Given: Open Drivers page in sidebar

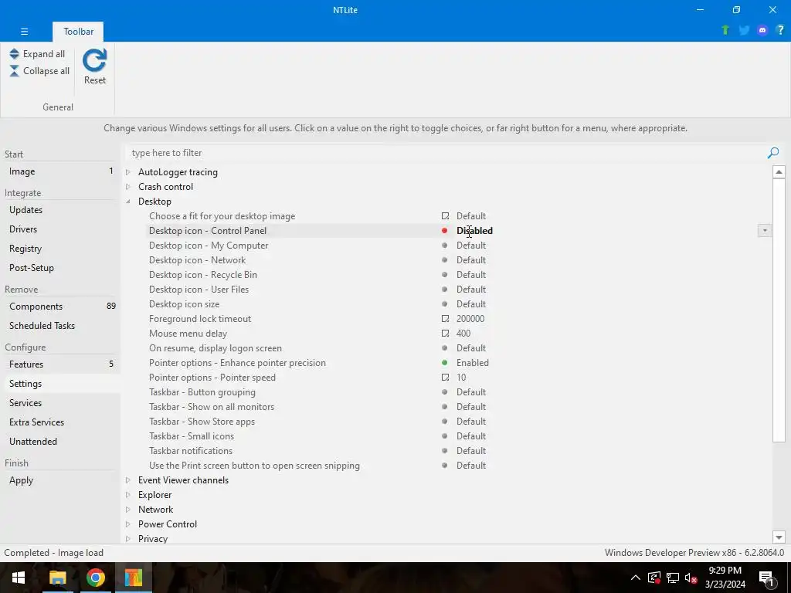Looking at the screenshot, I should tap(60, 229).
